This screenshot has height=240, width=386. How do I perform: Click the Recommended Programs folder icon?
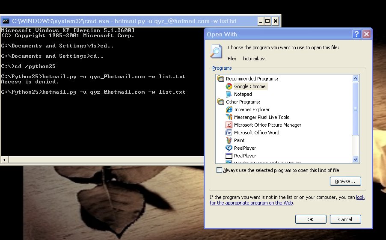point(221,79)
